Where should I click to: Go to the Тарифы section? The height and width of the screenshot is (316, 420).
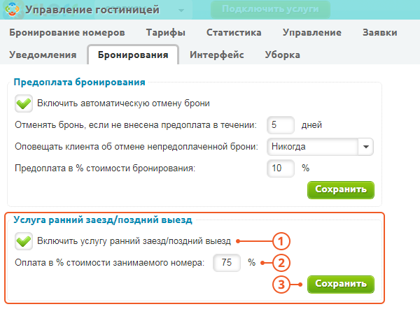165,33
